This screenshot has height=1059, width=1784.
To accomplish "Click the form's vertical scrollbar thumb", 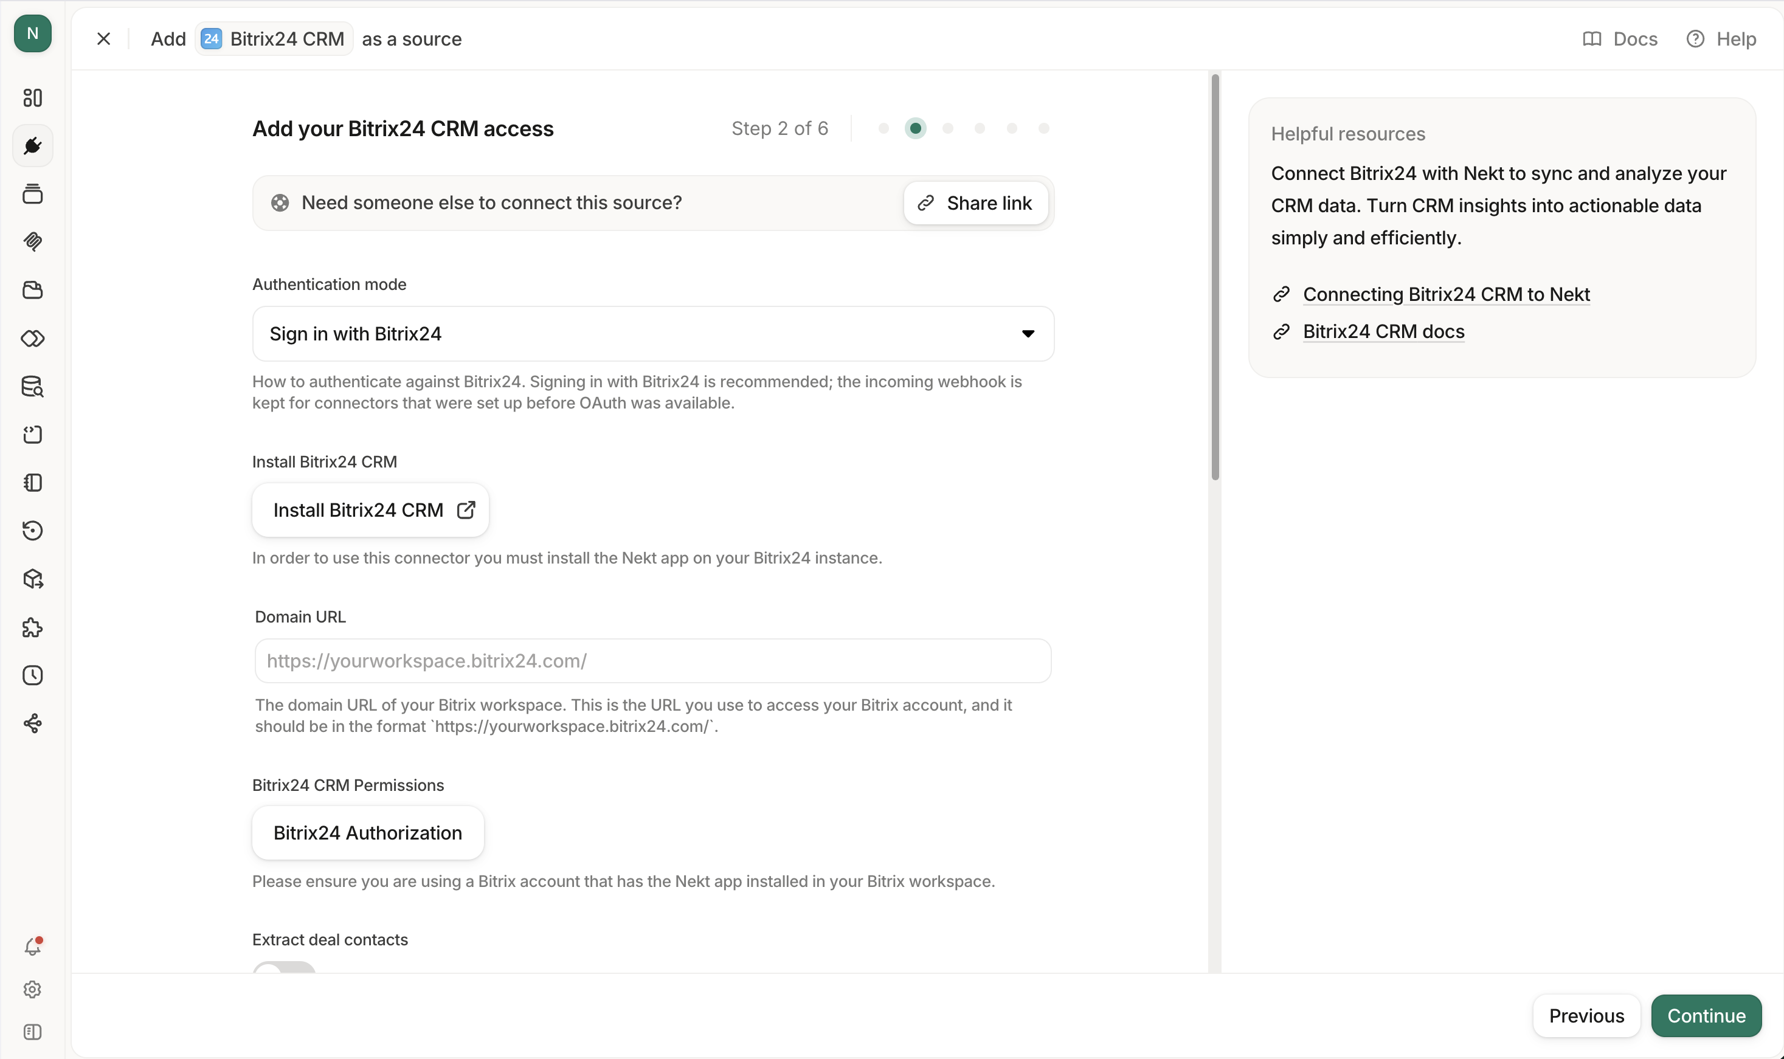I will coord(1215,277).
